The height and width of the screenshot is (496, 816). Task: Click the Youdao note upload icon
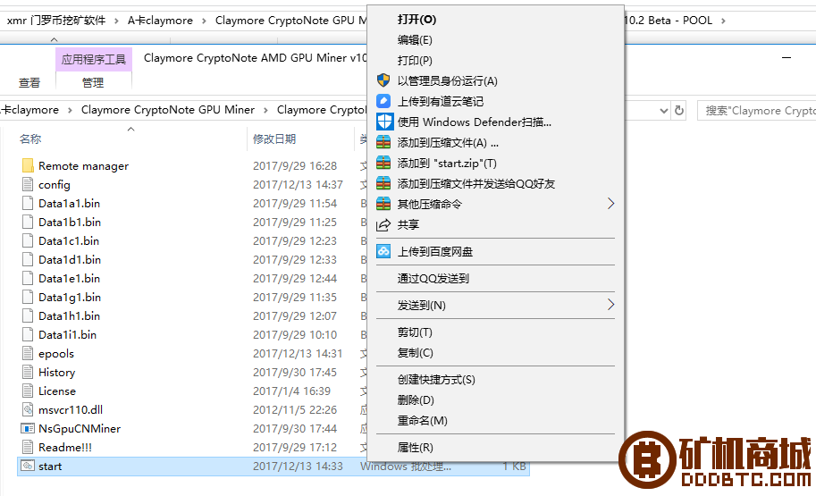click(383, 101)
